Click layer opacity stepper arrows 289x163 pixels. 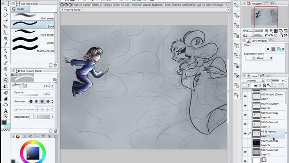point(286,81)
